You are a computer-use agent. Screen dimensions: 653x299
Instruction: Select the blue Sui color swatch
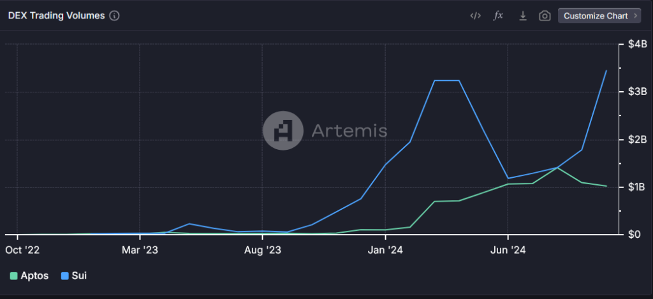[64, 275]
